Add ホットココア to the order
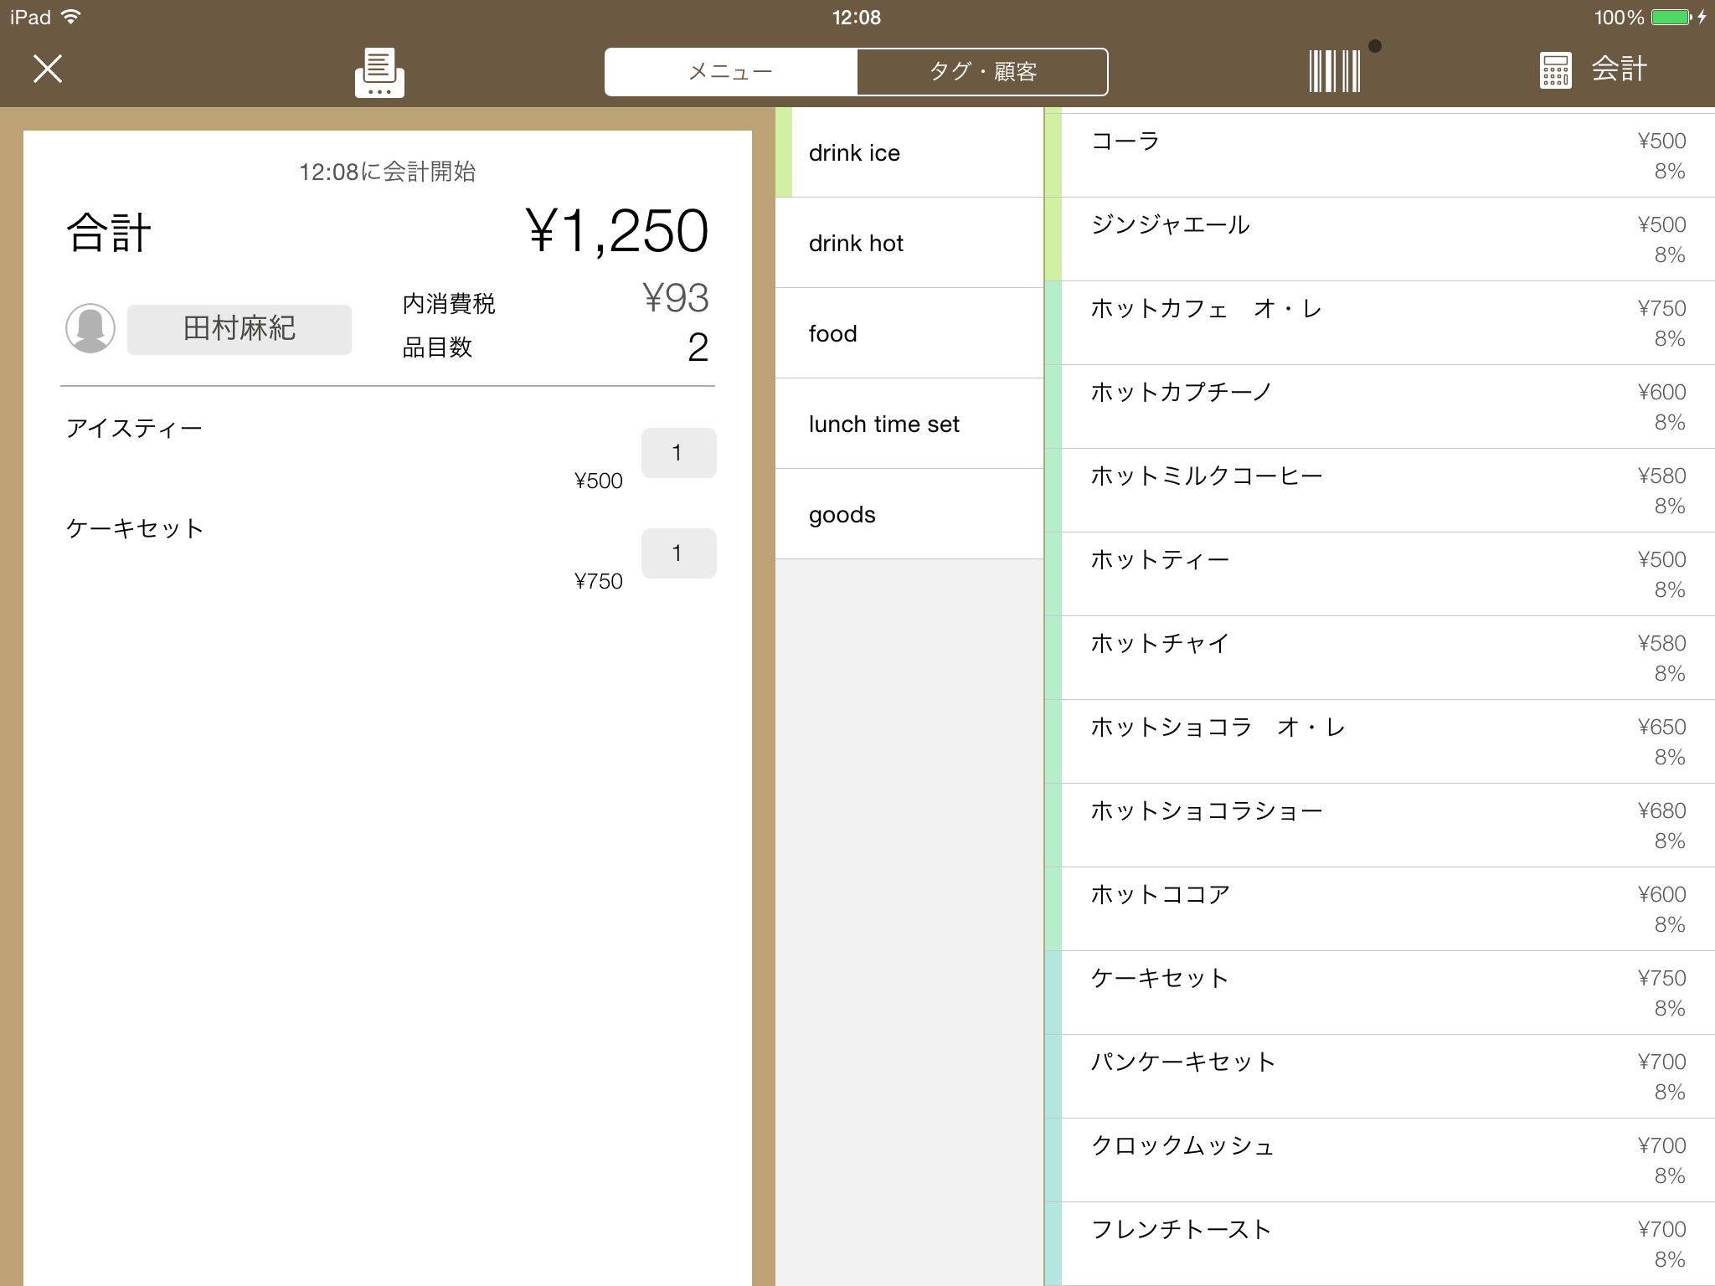This screenshot has height=1286, width=1715. [x=1380, y=909]
